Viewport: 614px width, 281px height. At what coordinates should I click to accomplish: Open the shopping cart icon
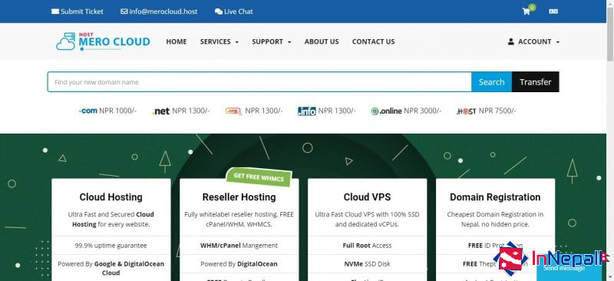[x=527, y=12]
